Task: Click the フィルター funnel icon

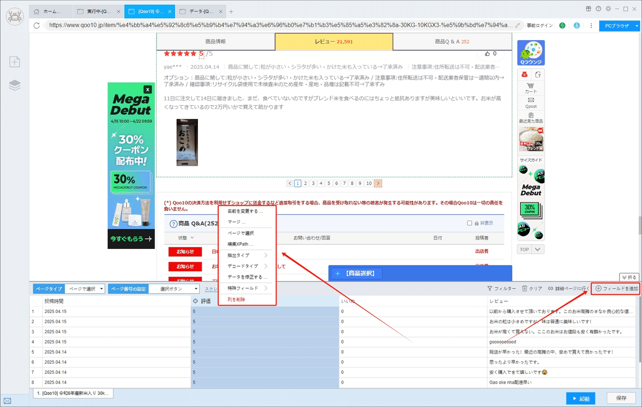Action: point(490,288)
